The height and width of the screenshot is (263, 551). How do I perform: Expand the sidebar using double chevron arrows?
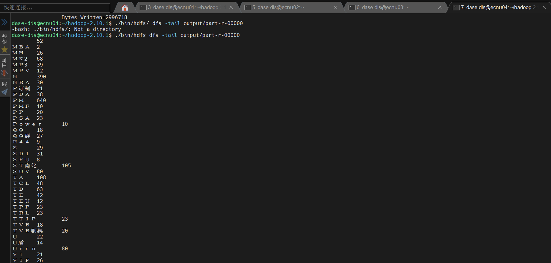pyautogui.click(x=4, y=22)
